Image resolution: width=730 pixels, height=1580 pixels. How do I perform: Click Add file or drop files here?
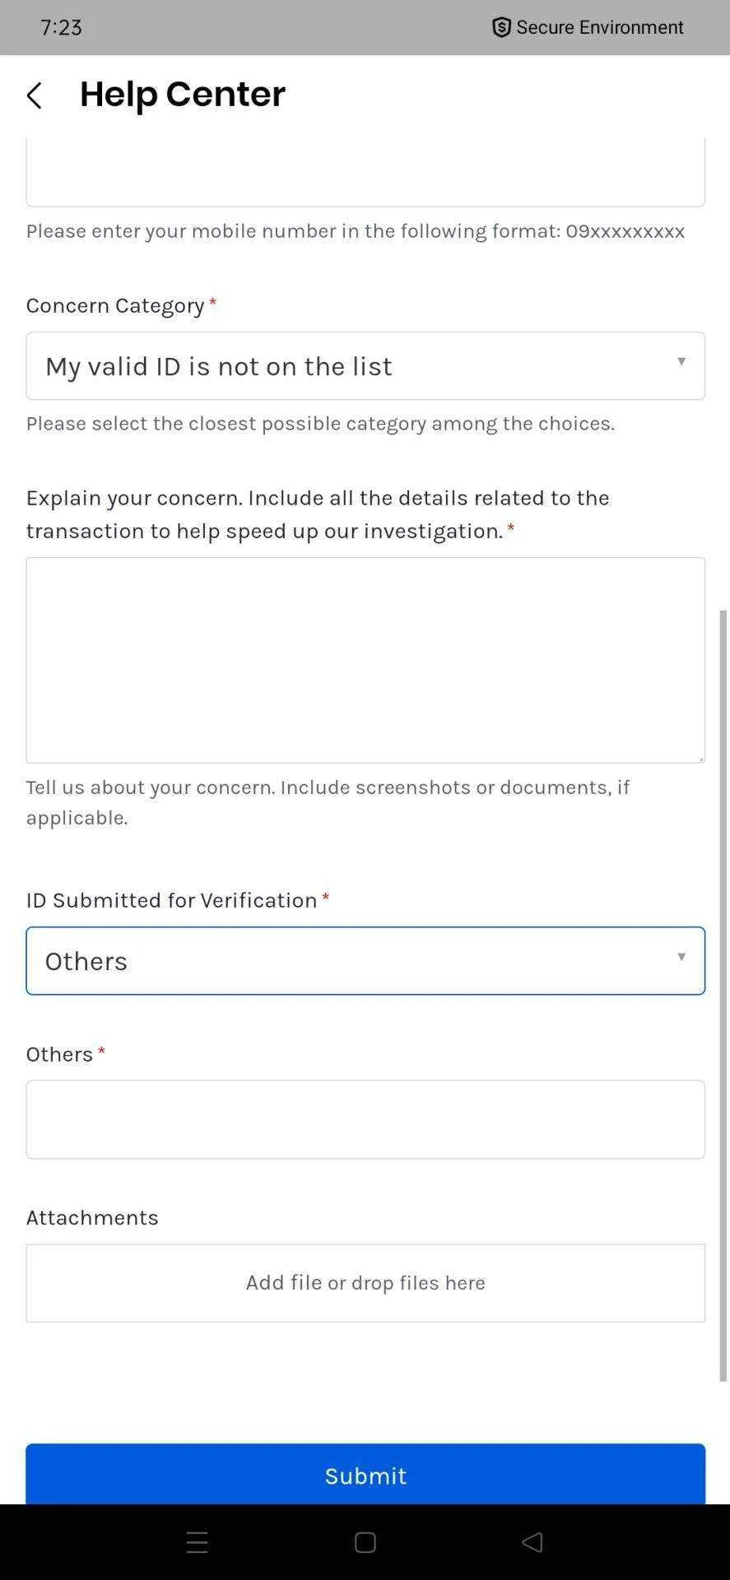365,1283
